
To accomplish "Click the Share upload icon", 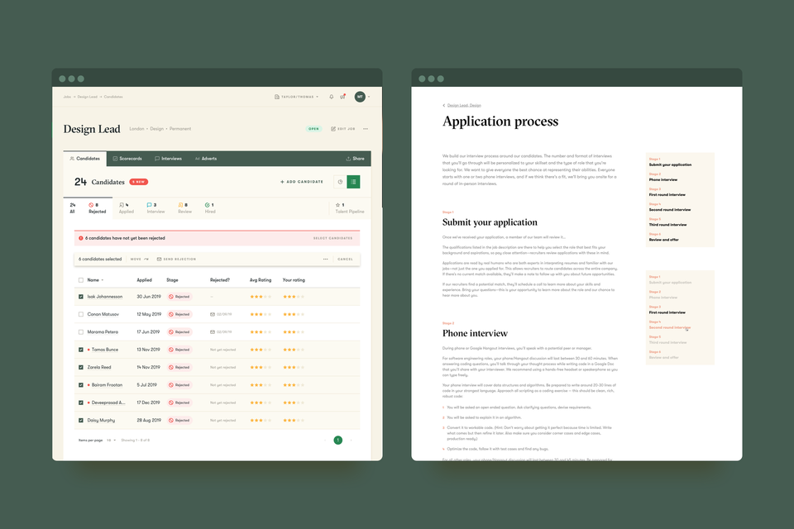I will click(348, 159).
